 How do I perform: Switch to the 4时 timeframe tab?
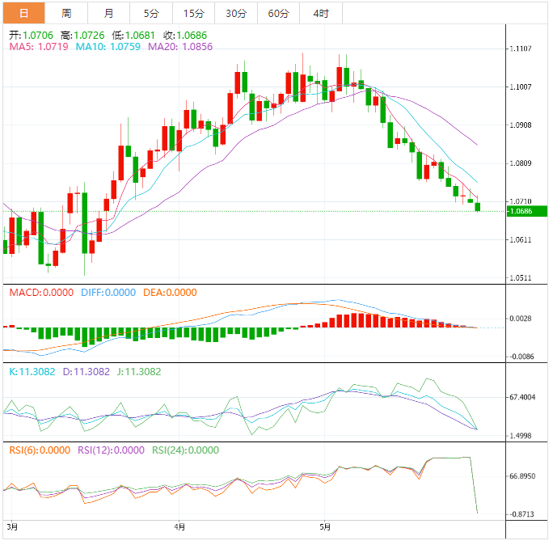point(320,14)
